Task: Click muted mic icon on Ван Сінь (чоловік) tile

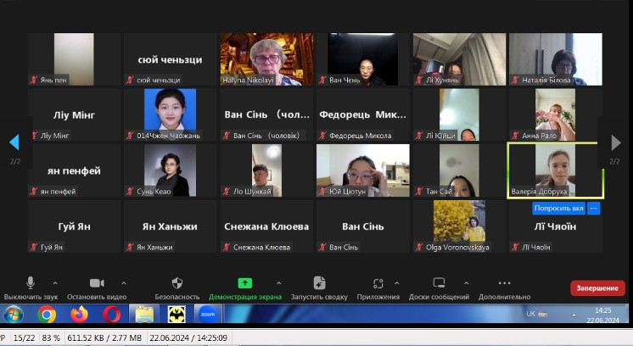Action: [x=226, y=136]
